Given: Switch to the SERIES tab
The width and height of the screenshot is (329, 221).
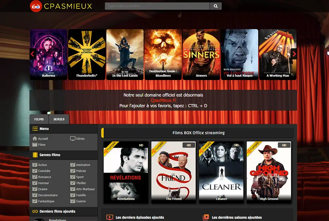Looking at the screenshot, I should [x=59, y=119].
